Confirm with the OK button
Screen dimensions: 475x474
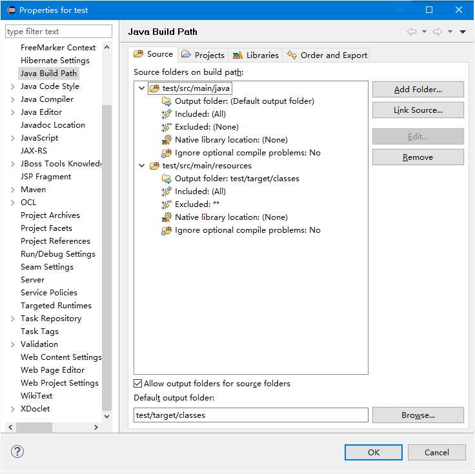coord(373,453)
